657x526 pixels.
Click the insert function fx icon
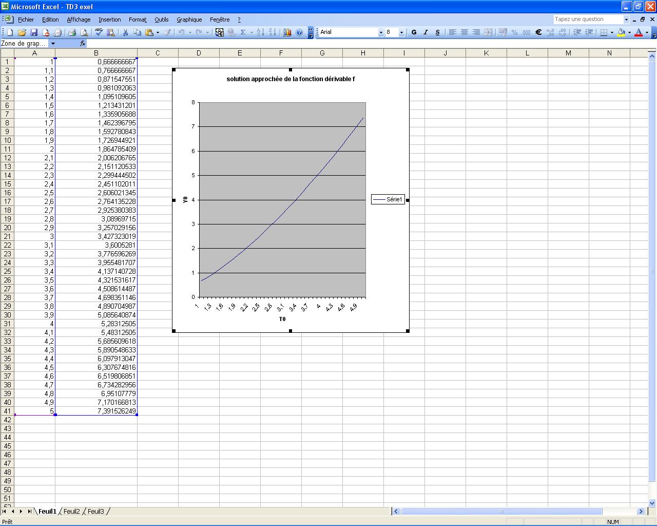pyautogui.click(x=83, y=44)
